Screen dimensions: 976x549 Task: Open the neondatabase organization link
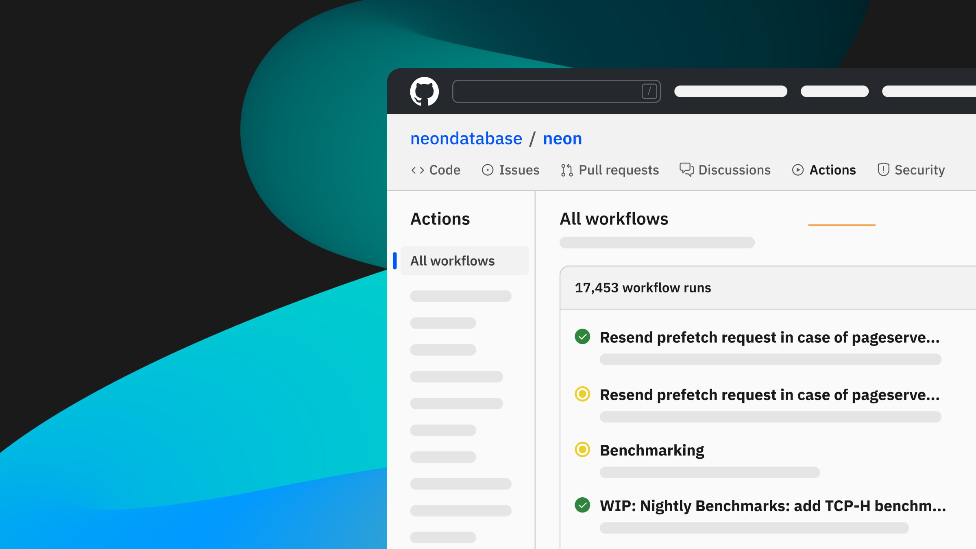(x=466, y=139)
